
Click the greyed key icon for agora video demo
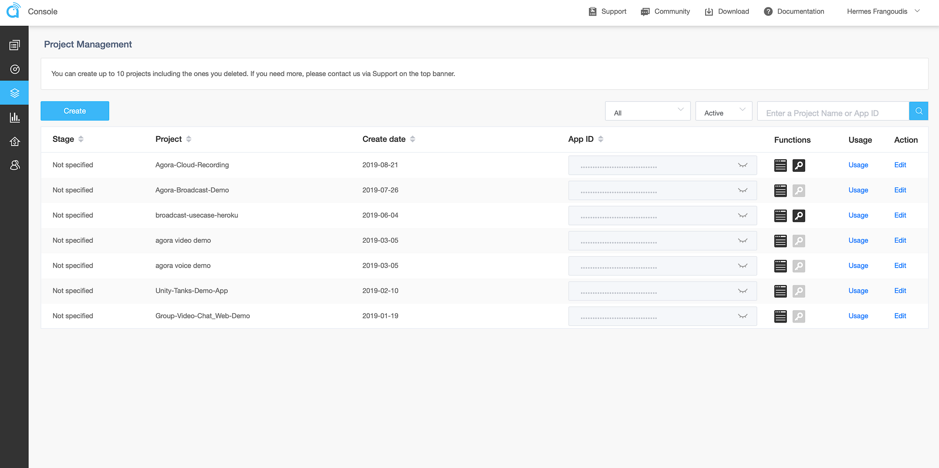point(799,241)
